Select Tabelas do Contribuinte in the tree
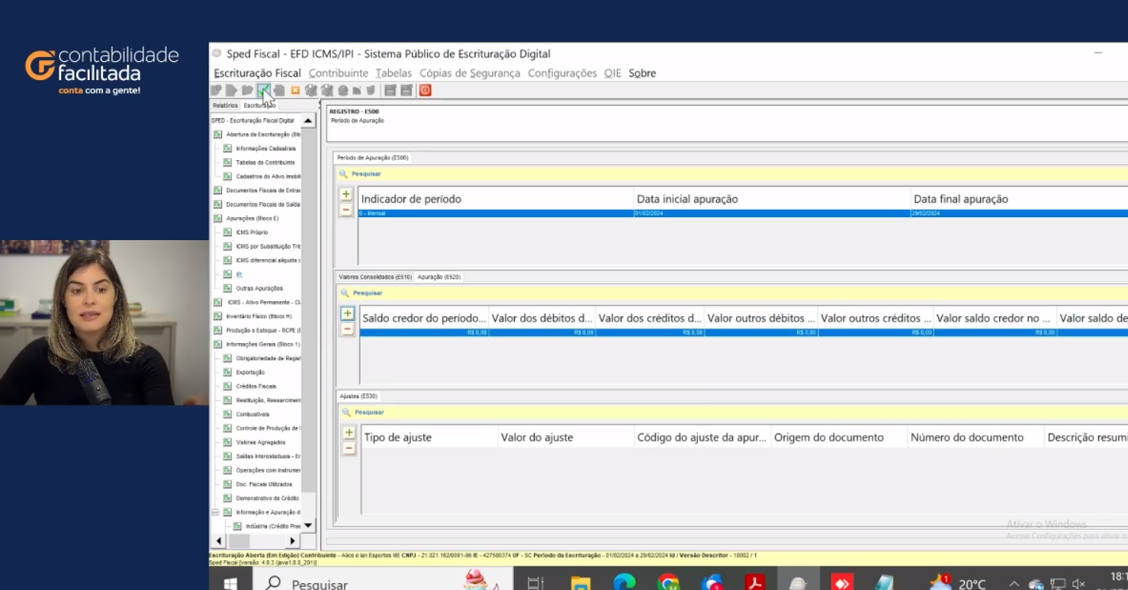 pos(265,162)
